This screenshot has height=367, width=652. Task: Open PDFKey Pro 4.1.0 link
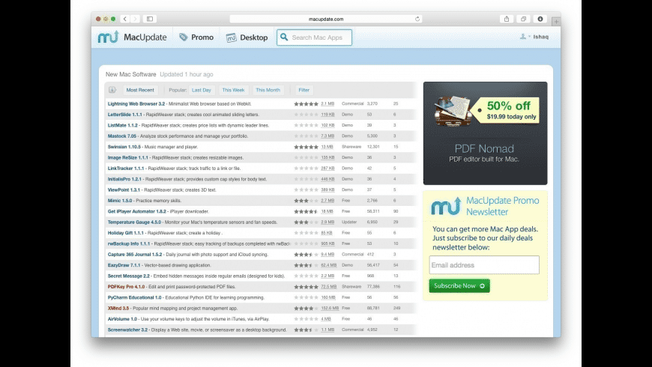(x=127, y=287)
